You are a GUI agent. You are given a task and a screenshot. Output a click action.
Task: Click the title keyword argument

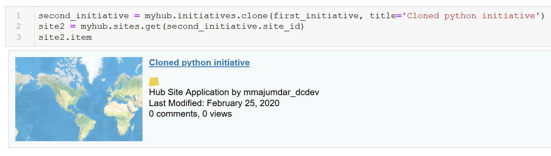[x=383, y=16]
